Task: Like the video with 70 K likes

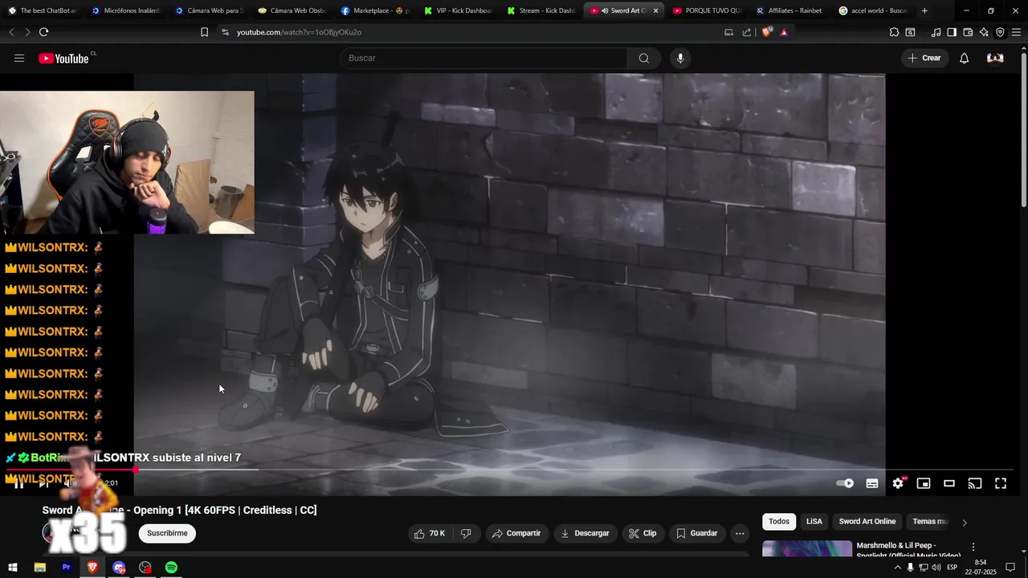Action: 430,533
